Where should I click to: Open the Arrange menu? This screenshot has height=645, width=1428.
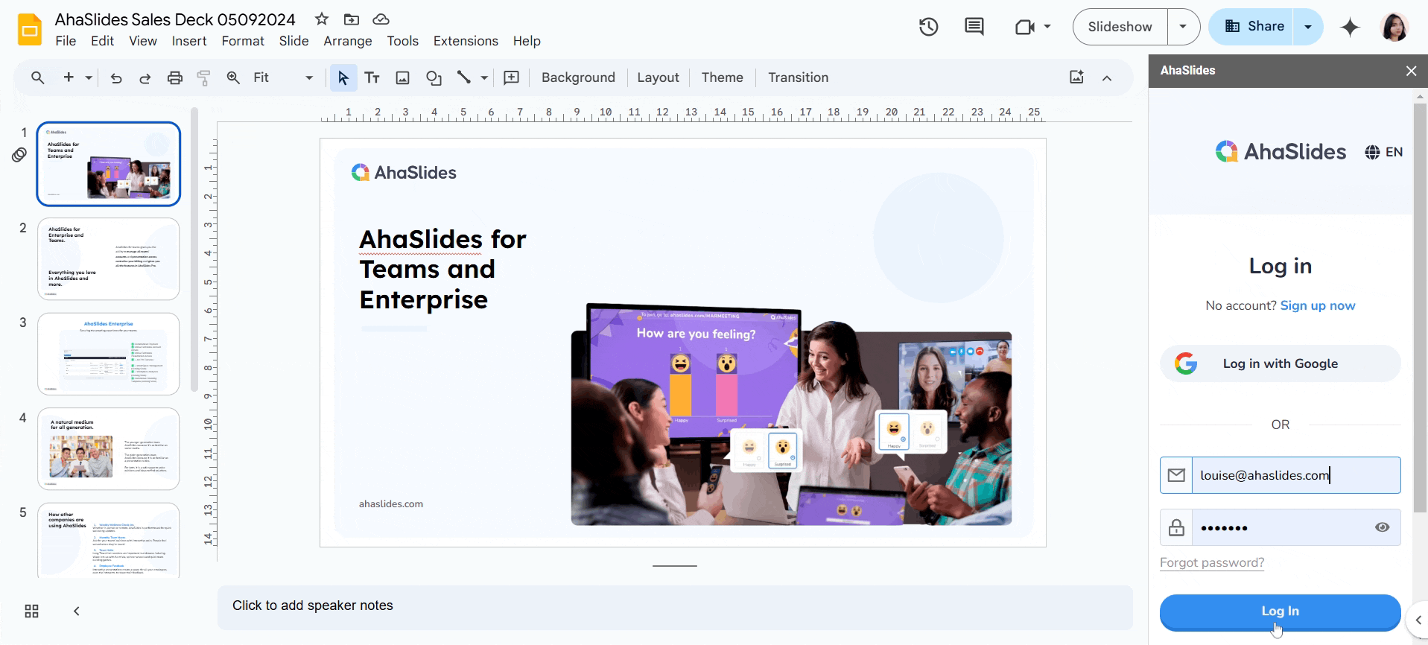click(348, 41)
